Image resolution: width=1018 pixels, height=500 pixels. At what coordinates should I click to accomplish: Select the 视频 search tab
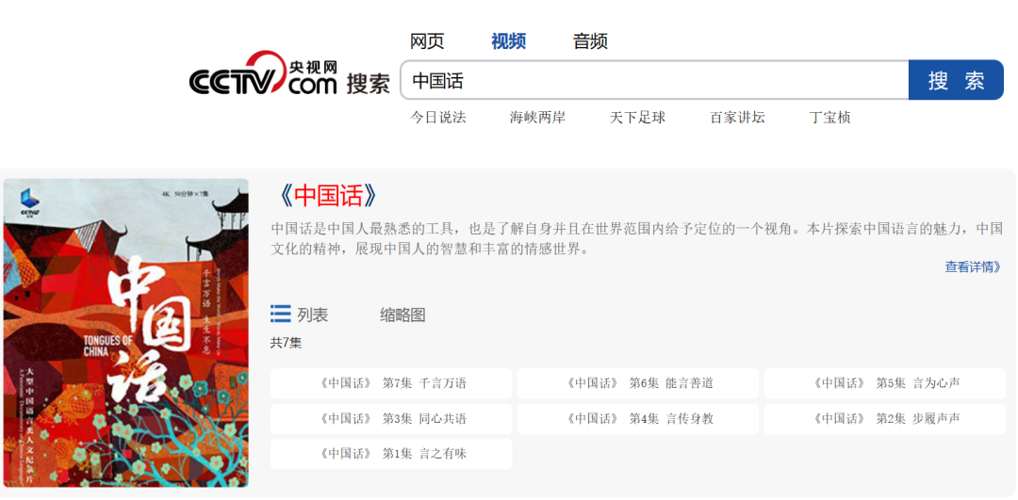pyautogui.click(x=508, y=41)
